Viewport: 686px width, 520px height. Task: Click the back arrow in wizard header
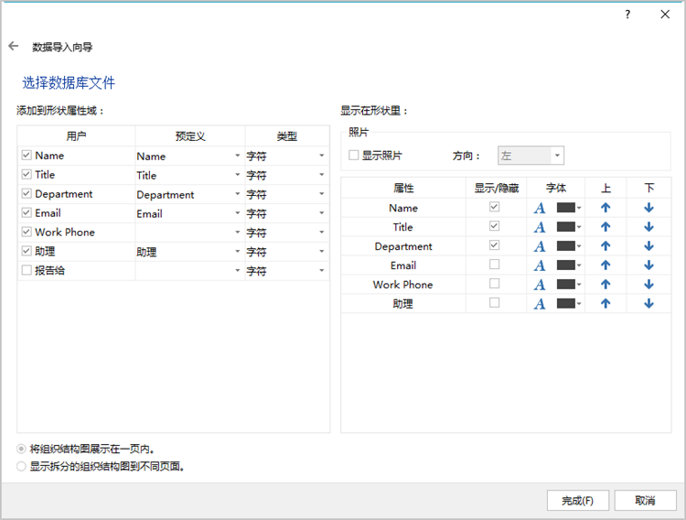13,46
